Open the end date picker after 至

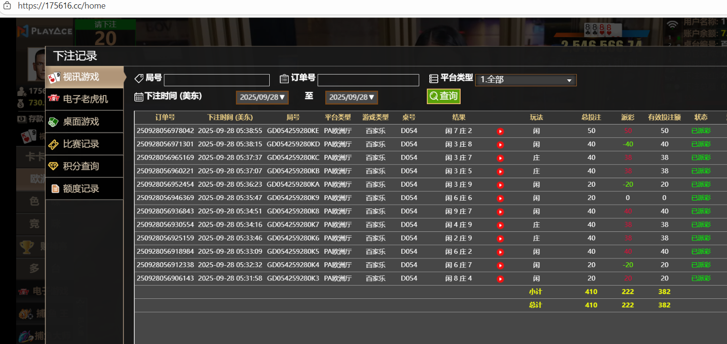click(351, 97)
